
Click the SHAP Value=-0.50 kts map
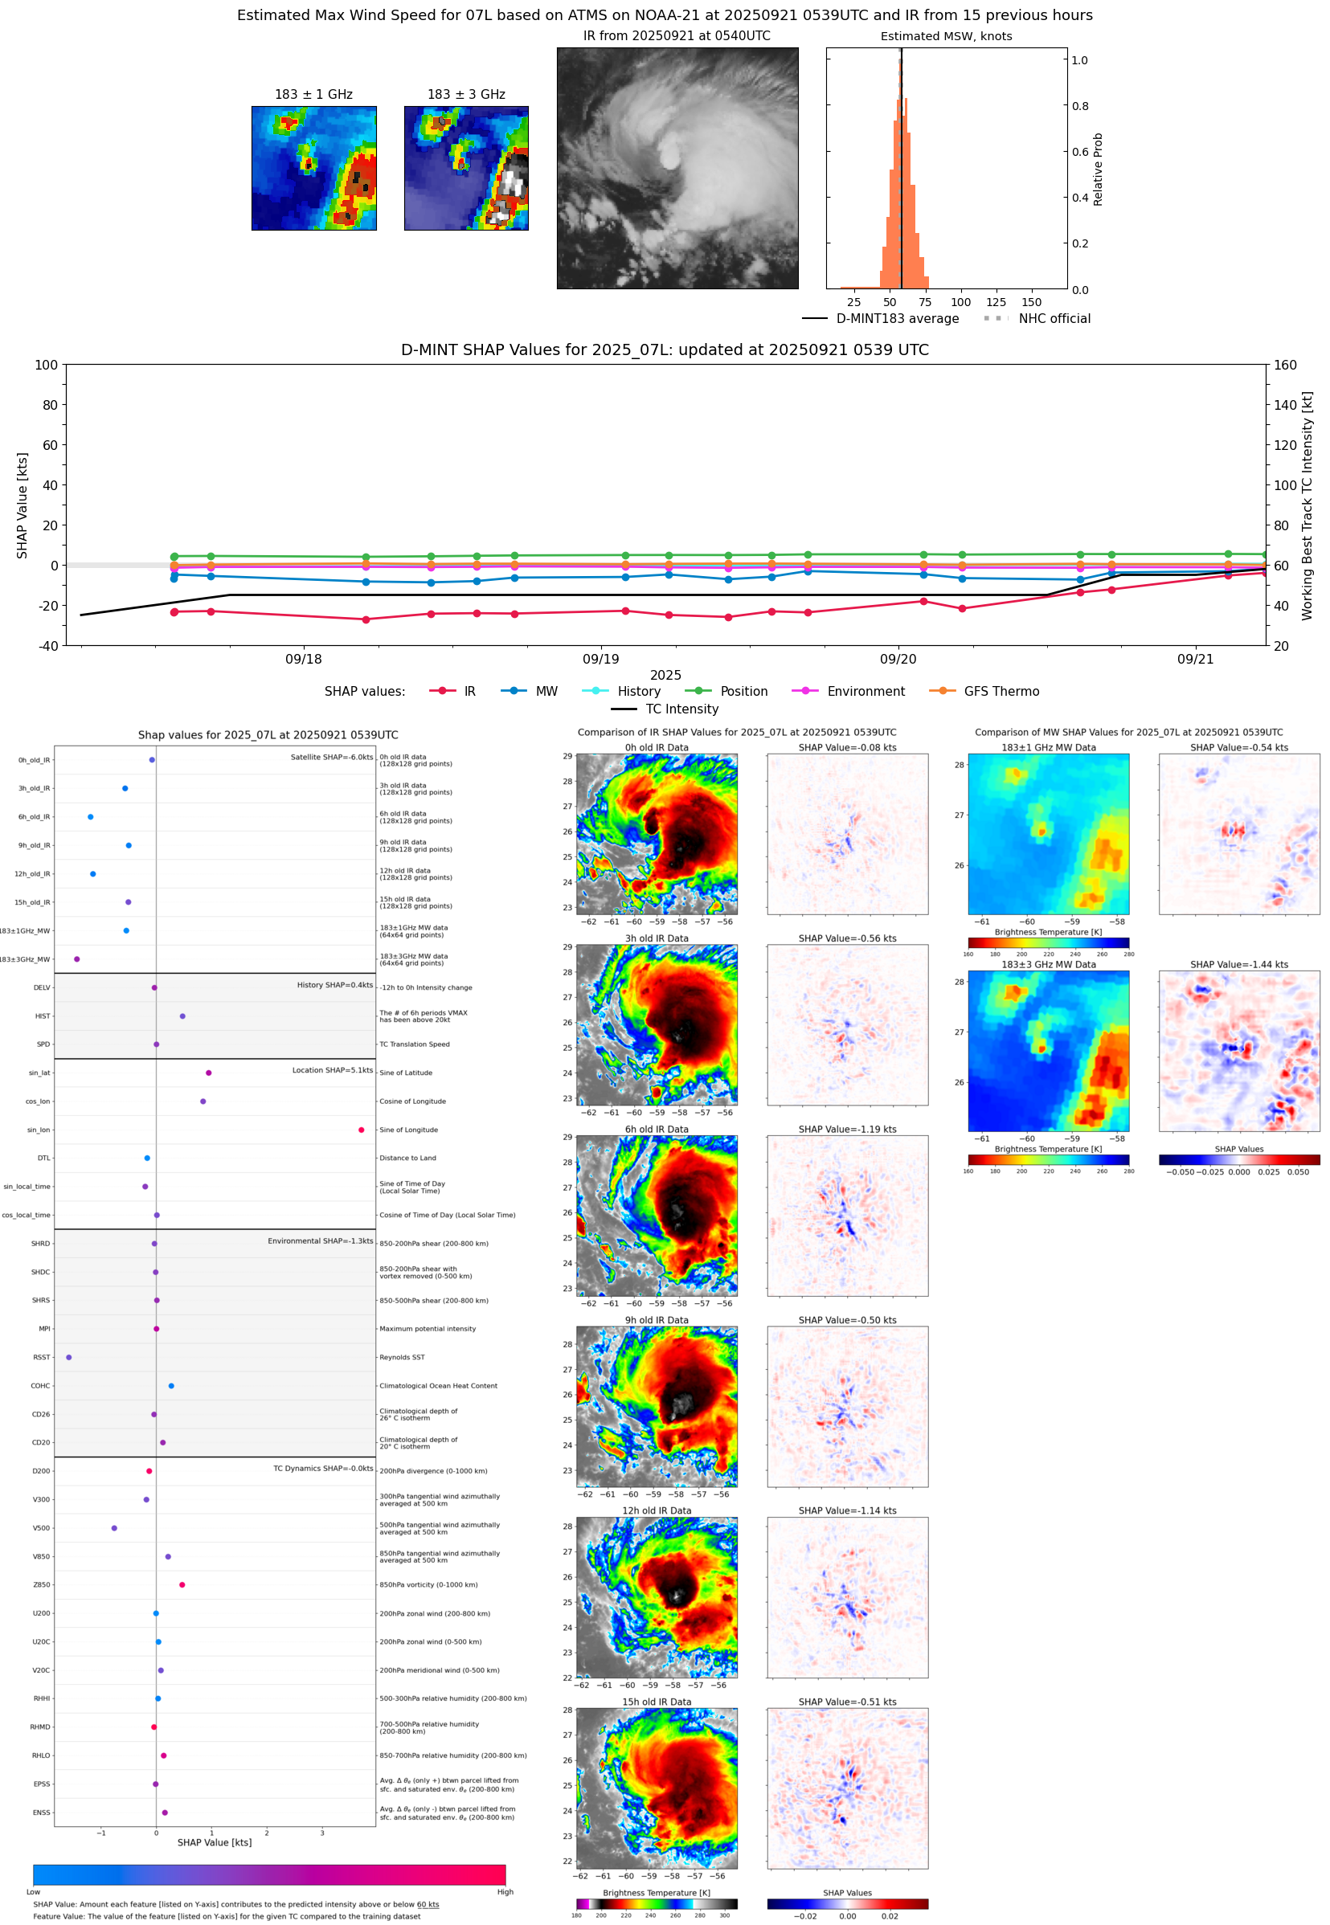(848, 1406)
